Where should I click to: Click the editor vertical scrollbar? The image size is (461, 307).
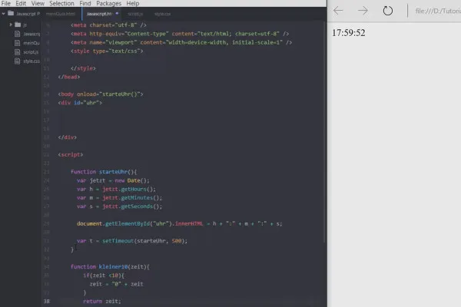click(x=324, y=132)
